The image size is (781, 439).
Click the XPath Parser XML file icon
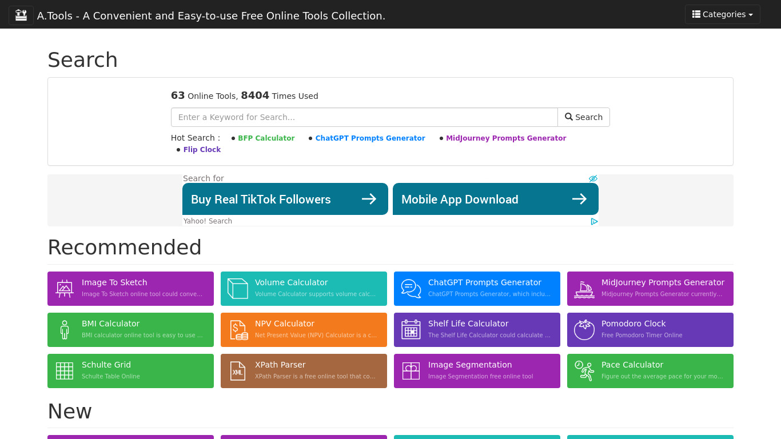click(238, 371)
